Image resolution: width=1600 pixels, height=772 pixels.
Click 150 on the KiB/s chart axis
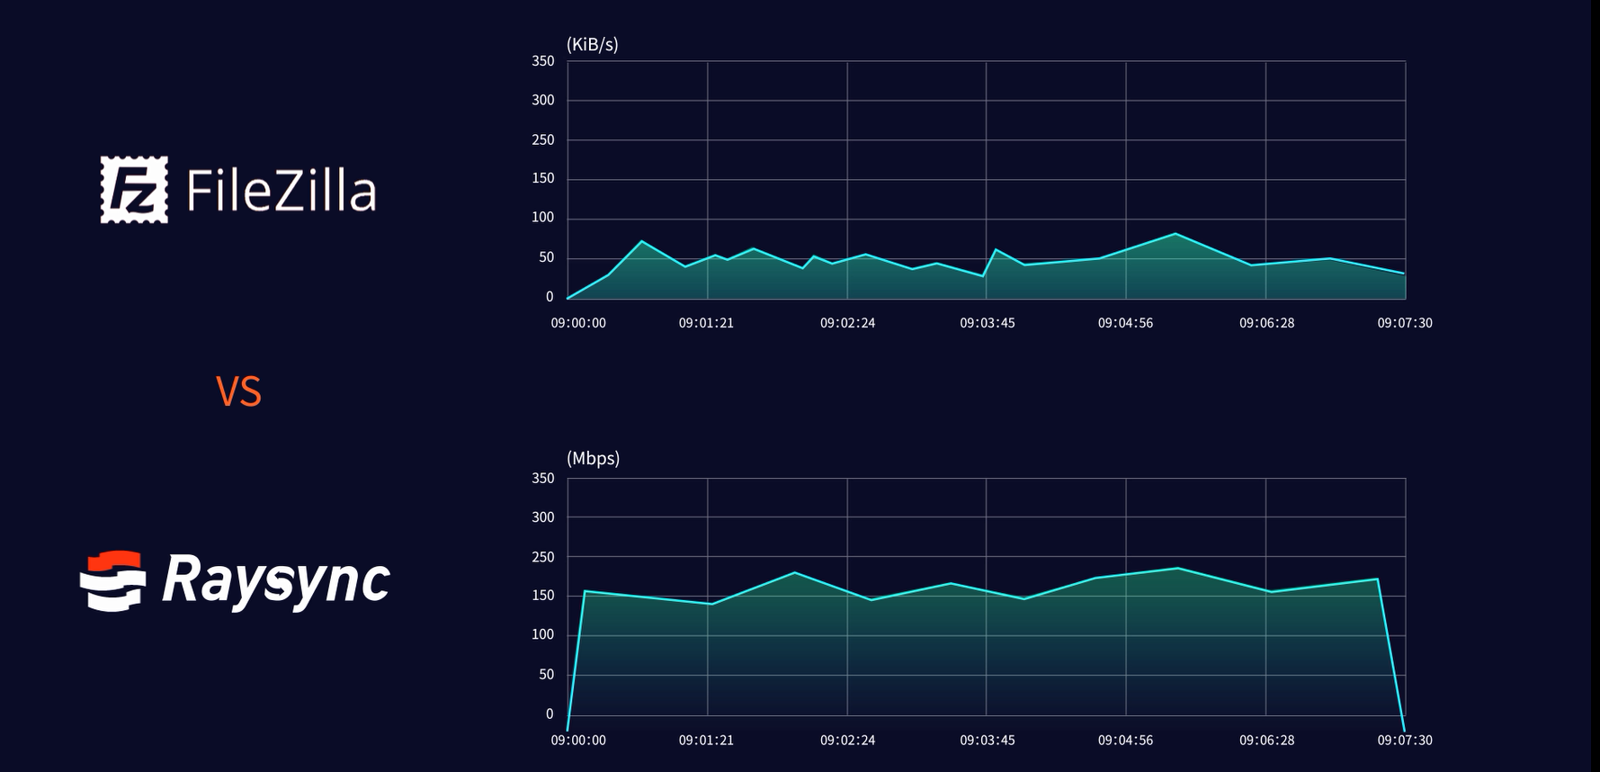543,178
